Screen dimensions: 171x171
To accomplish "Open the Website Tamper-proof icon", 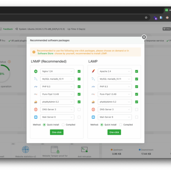I will point(55,150).
